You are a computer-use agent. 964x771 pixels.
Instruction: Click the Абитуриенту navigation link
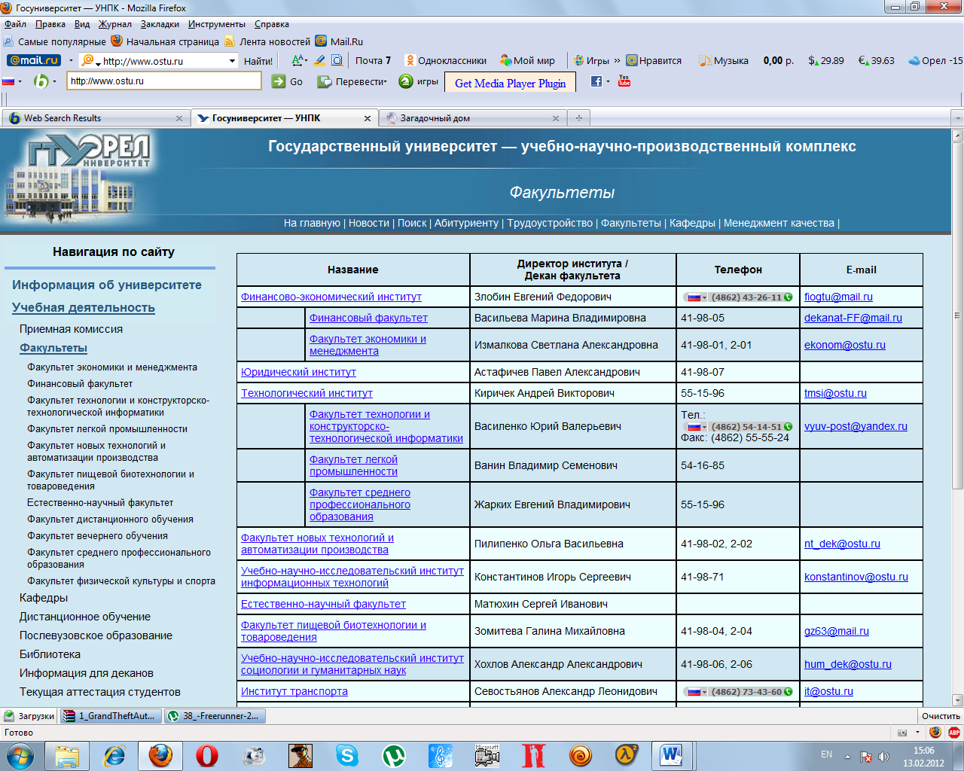coord(466,223)
